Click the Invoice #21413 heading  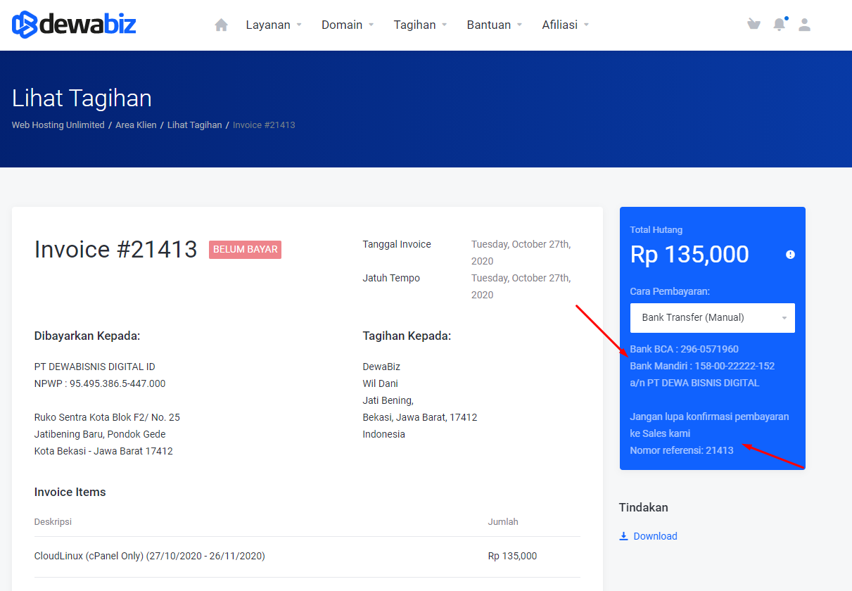[115, 250]
